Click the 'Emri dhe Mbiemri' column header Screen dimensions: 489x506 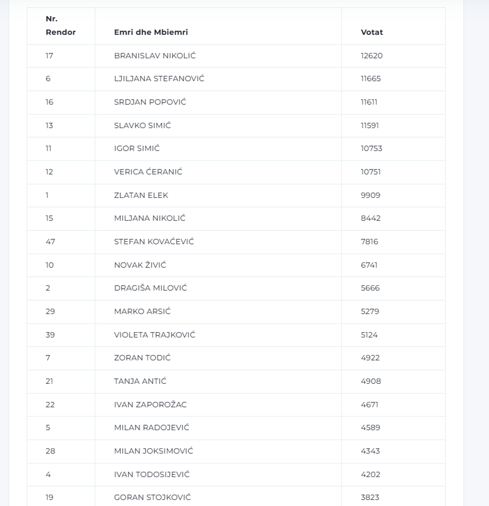[x=151, y=32]
